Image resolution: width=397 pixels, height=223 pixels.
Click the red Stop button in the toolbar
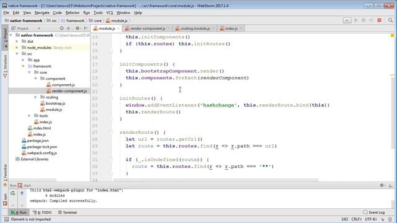tap(379, 20)
